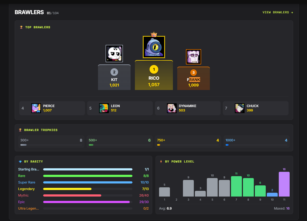The height and width of the screenshot is (221, 307).
Task: Select Chuck's avatar icon
Action: [x=240, y=108]
